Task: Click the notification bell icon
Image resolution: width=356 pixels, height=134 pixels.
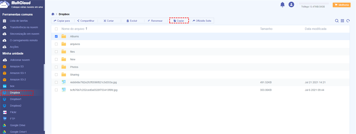Action: pos(282,4)
